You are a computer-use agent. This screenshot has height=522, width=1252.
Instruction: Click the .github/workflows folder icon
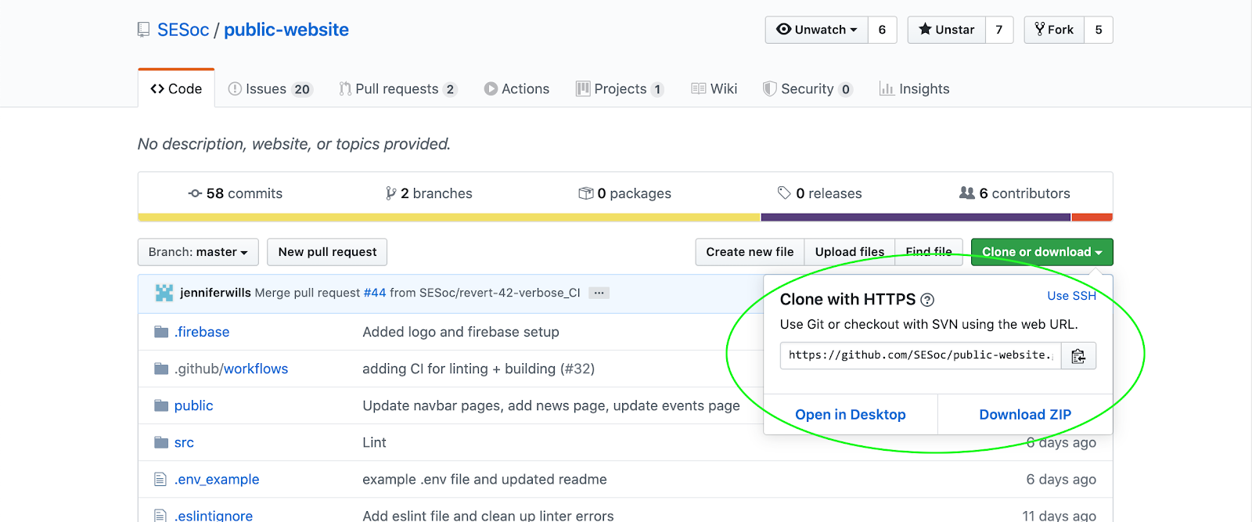coord(161,369)
